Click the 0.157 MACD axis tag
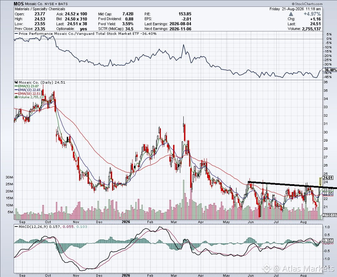Image resolution: width=337 pixels, height=277 pixels. click(x=328, y=240)
